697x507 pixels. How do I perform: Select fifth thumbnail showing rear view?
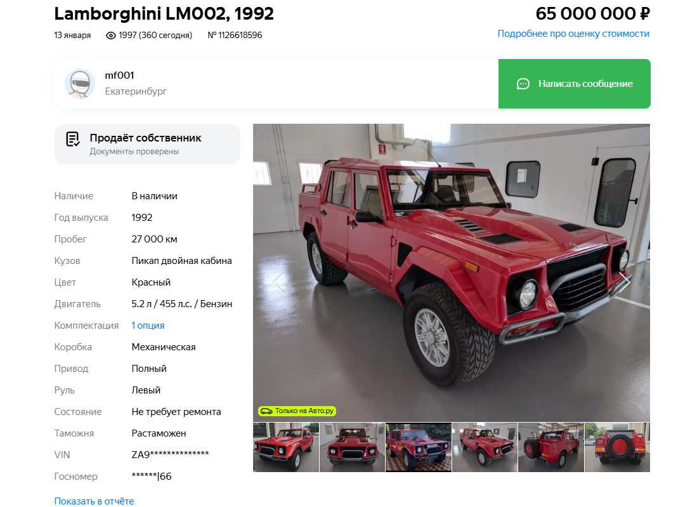tap(550, 447)
